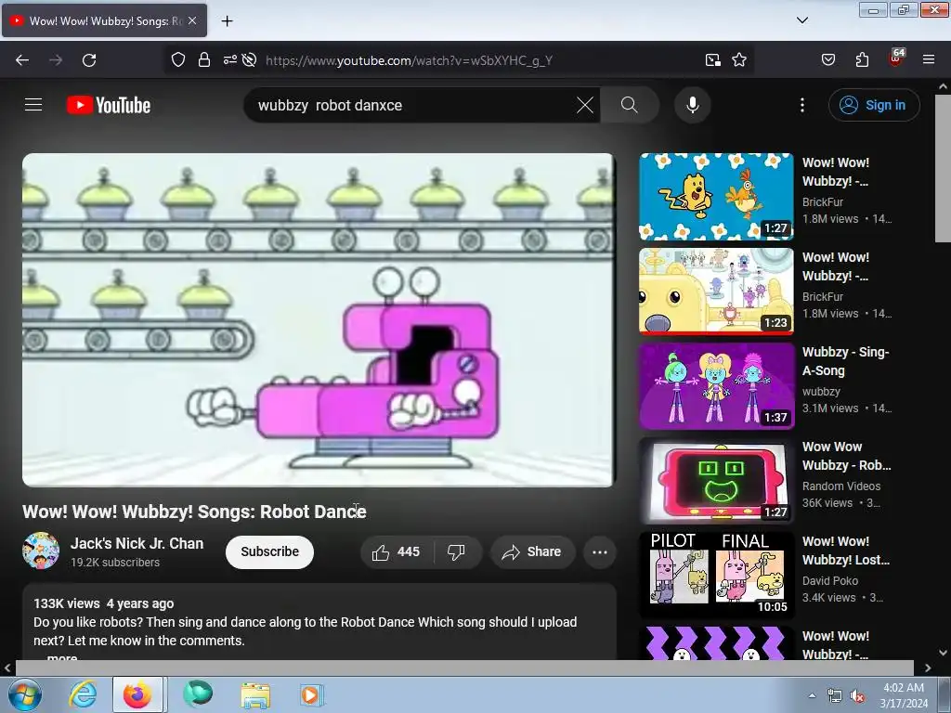Start voice search with the microphone
Viewport: 951px width, 713px height.
pyautogui.click(x=692, y=105)
